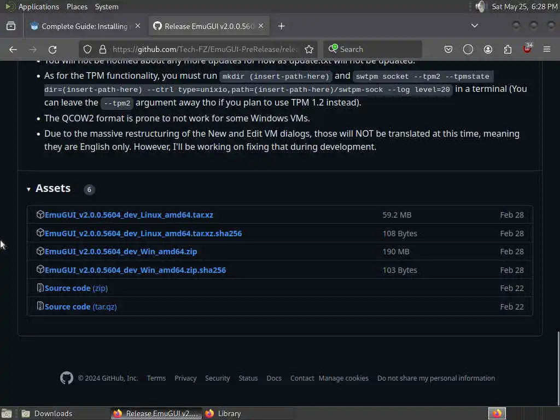
Task: Download the Win amd64 zip.sha256 checksum
Action: (x=136, y=270)
